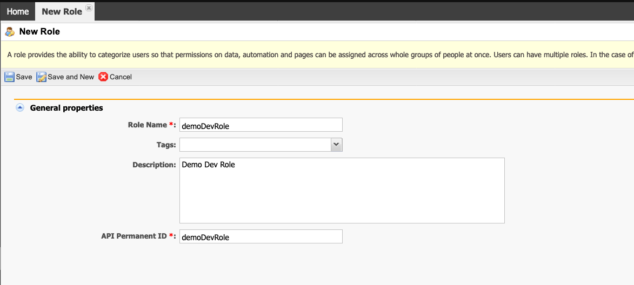Click the red X Cancel icon
Screen dimensions: 634x285
tap(103, 77)
